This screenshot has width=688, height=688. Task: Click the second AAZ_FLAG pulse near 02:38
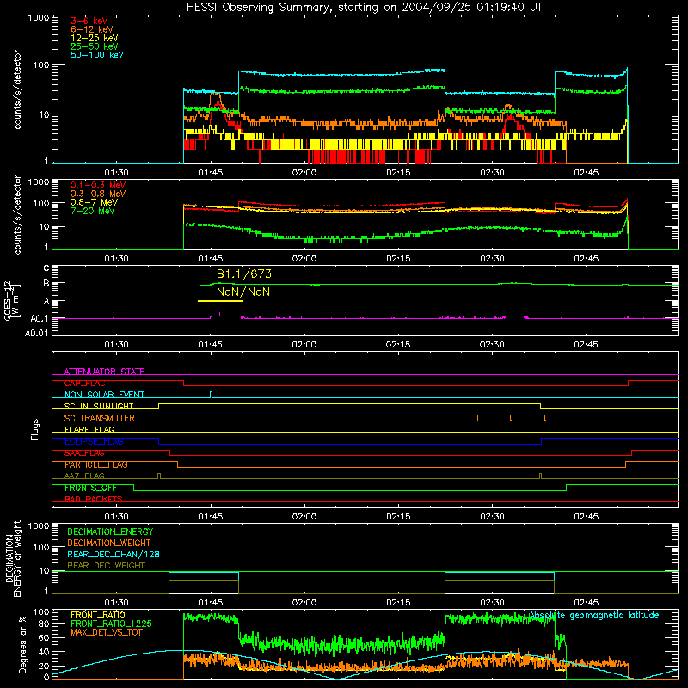[x=540, y=476]
